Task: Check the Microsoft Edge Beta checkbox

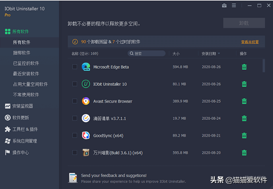Action: click(75, 67)
